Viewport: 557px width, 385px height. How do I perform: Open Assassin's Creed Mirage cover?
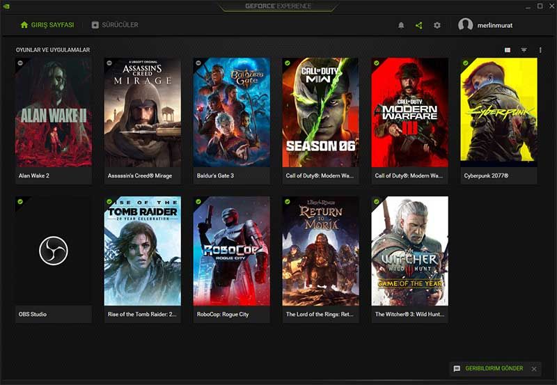coord(143,112)
